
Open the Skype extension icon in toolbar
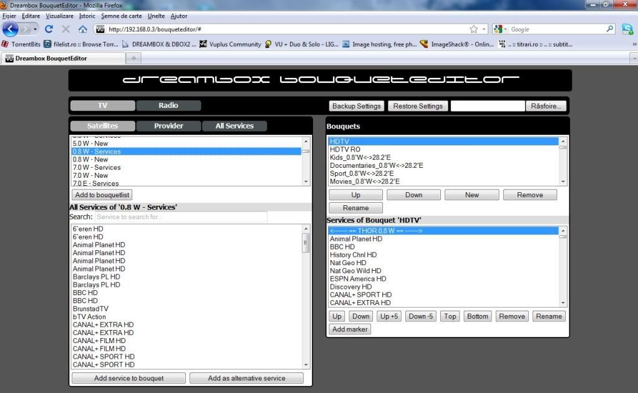[x=627, y=29]
